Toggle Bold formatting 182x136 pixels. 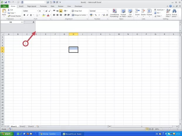click(x=24, y=15)
